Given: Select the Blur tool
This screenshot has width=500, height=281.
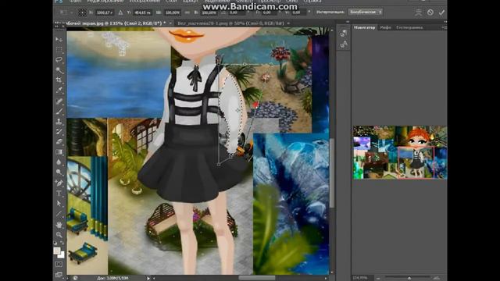Looking at the screenshot, I should click(59, 162).
